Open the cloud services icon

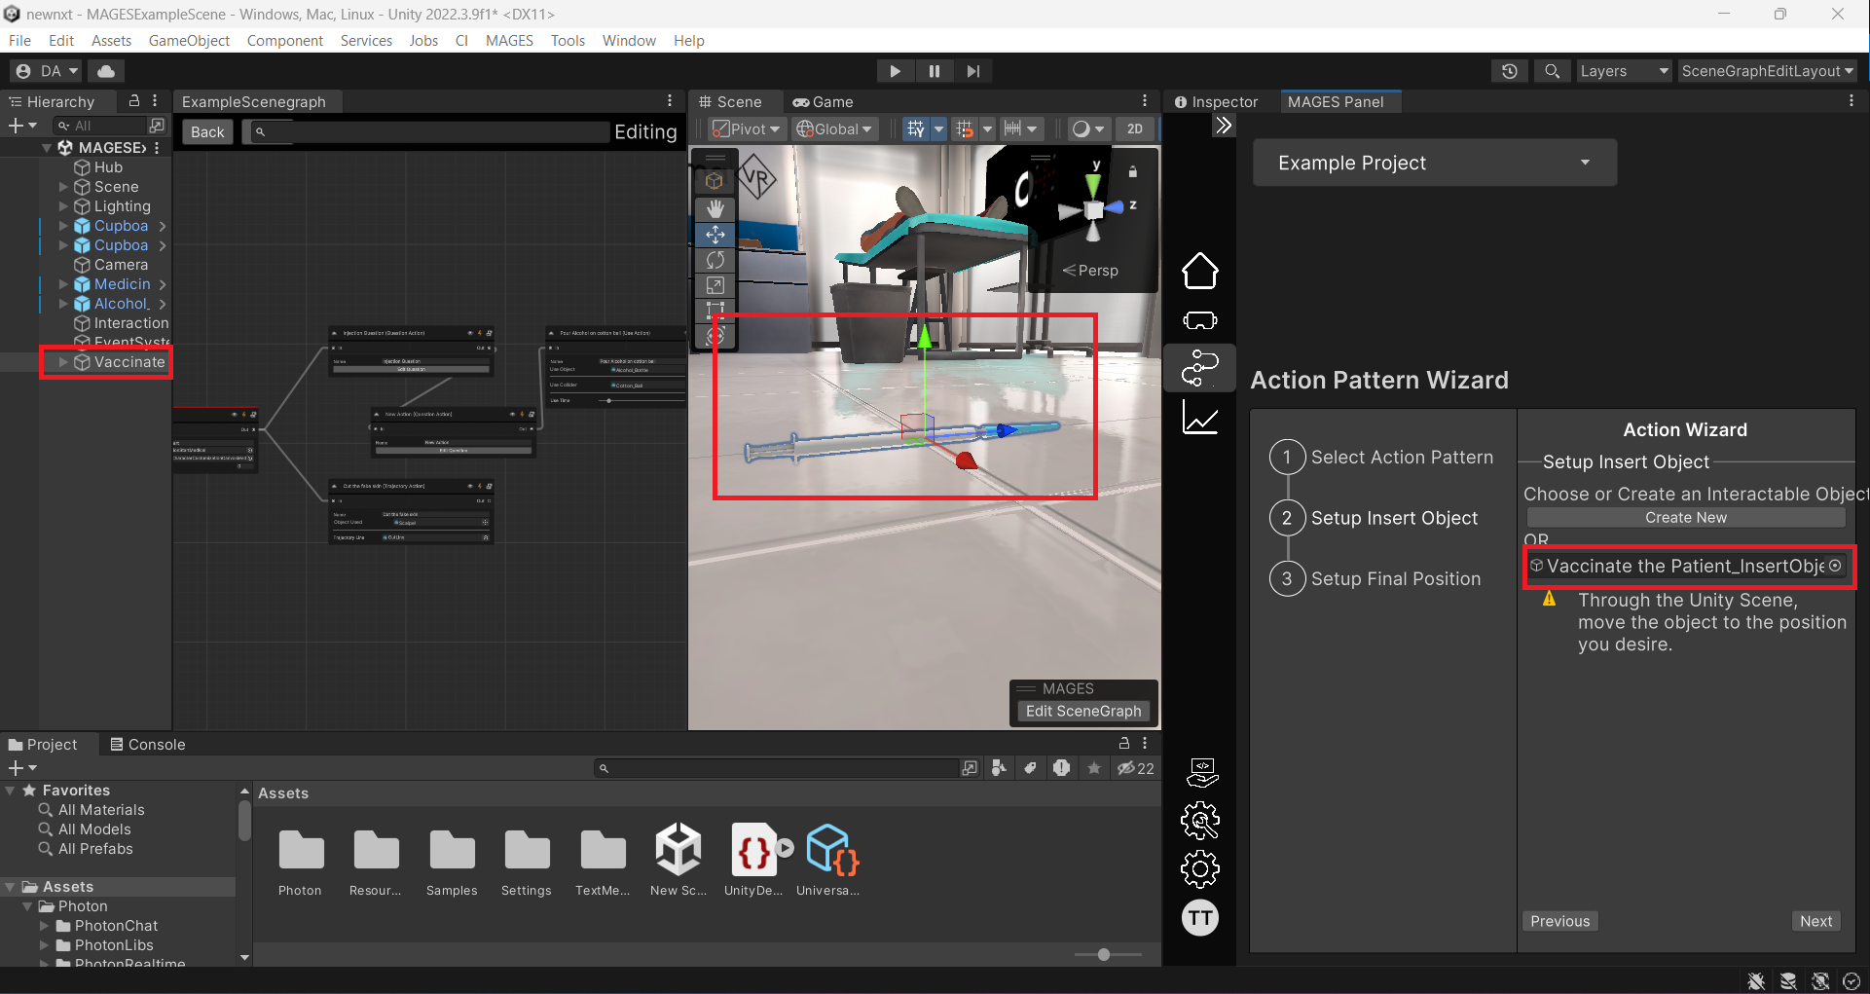(106, 71)
